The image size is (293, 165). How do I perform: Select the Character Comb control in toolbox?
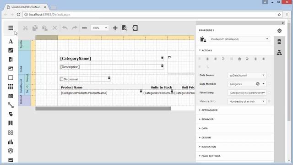(x=11, y=96)
